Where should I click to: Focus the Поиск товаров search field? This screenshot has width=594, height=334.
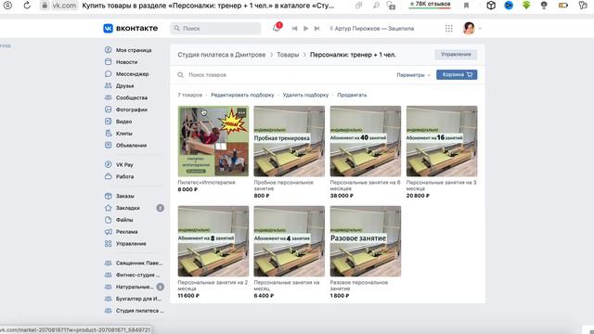[x=284, y=75]
